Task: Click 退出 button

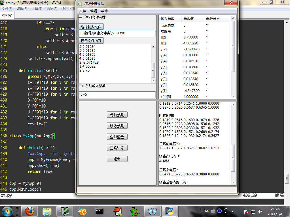Action: 117,159
